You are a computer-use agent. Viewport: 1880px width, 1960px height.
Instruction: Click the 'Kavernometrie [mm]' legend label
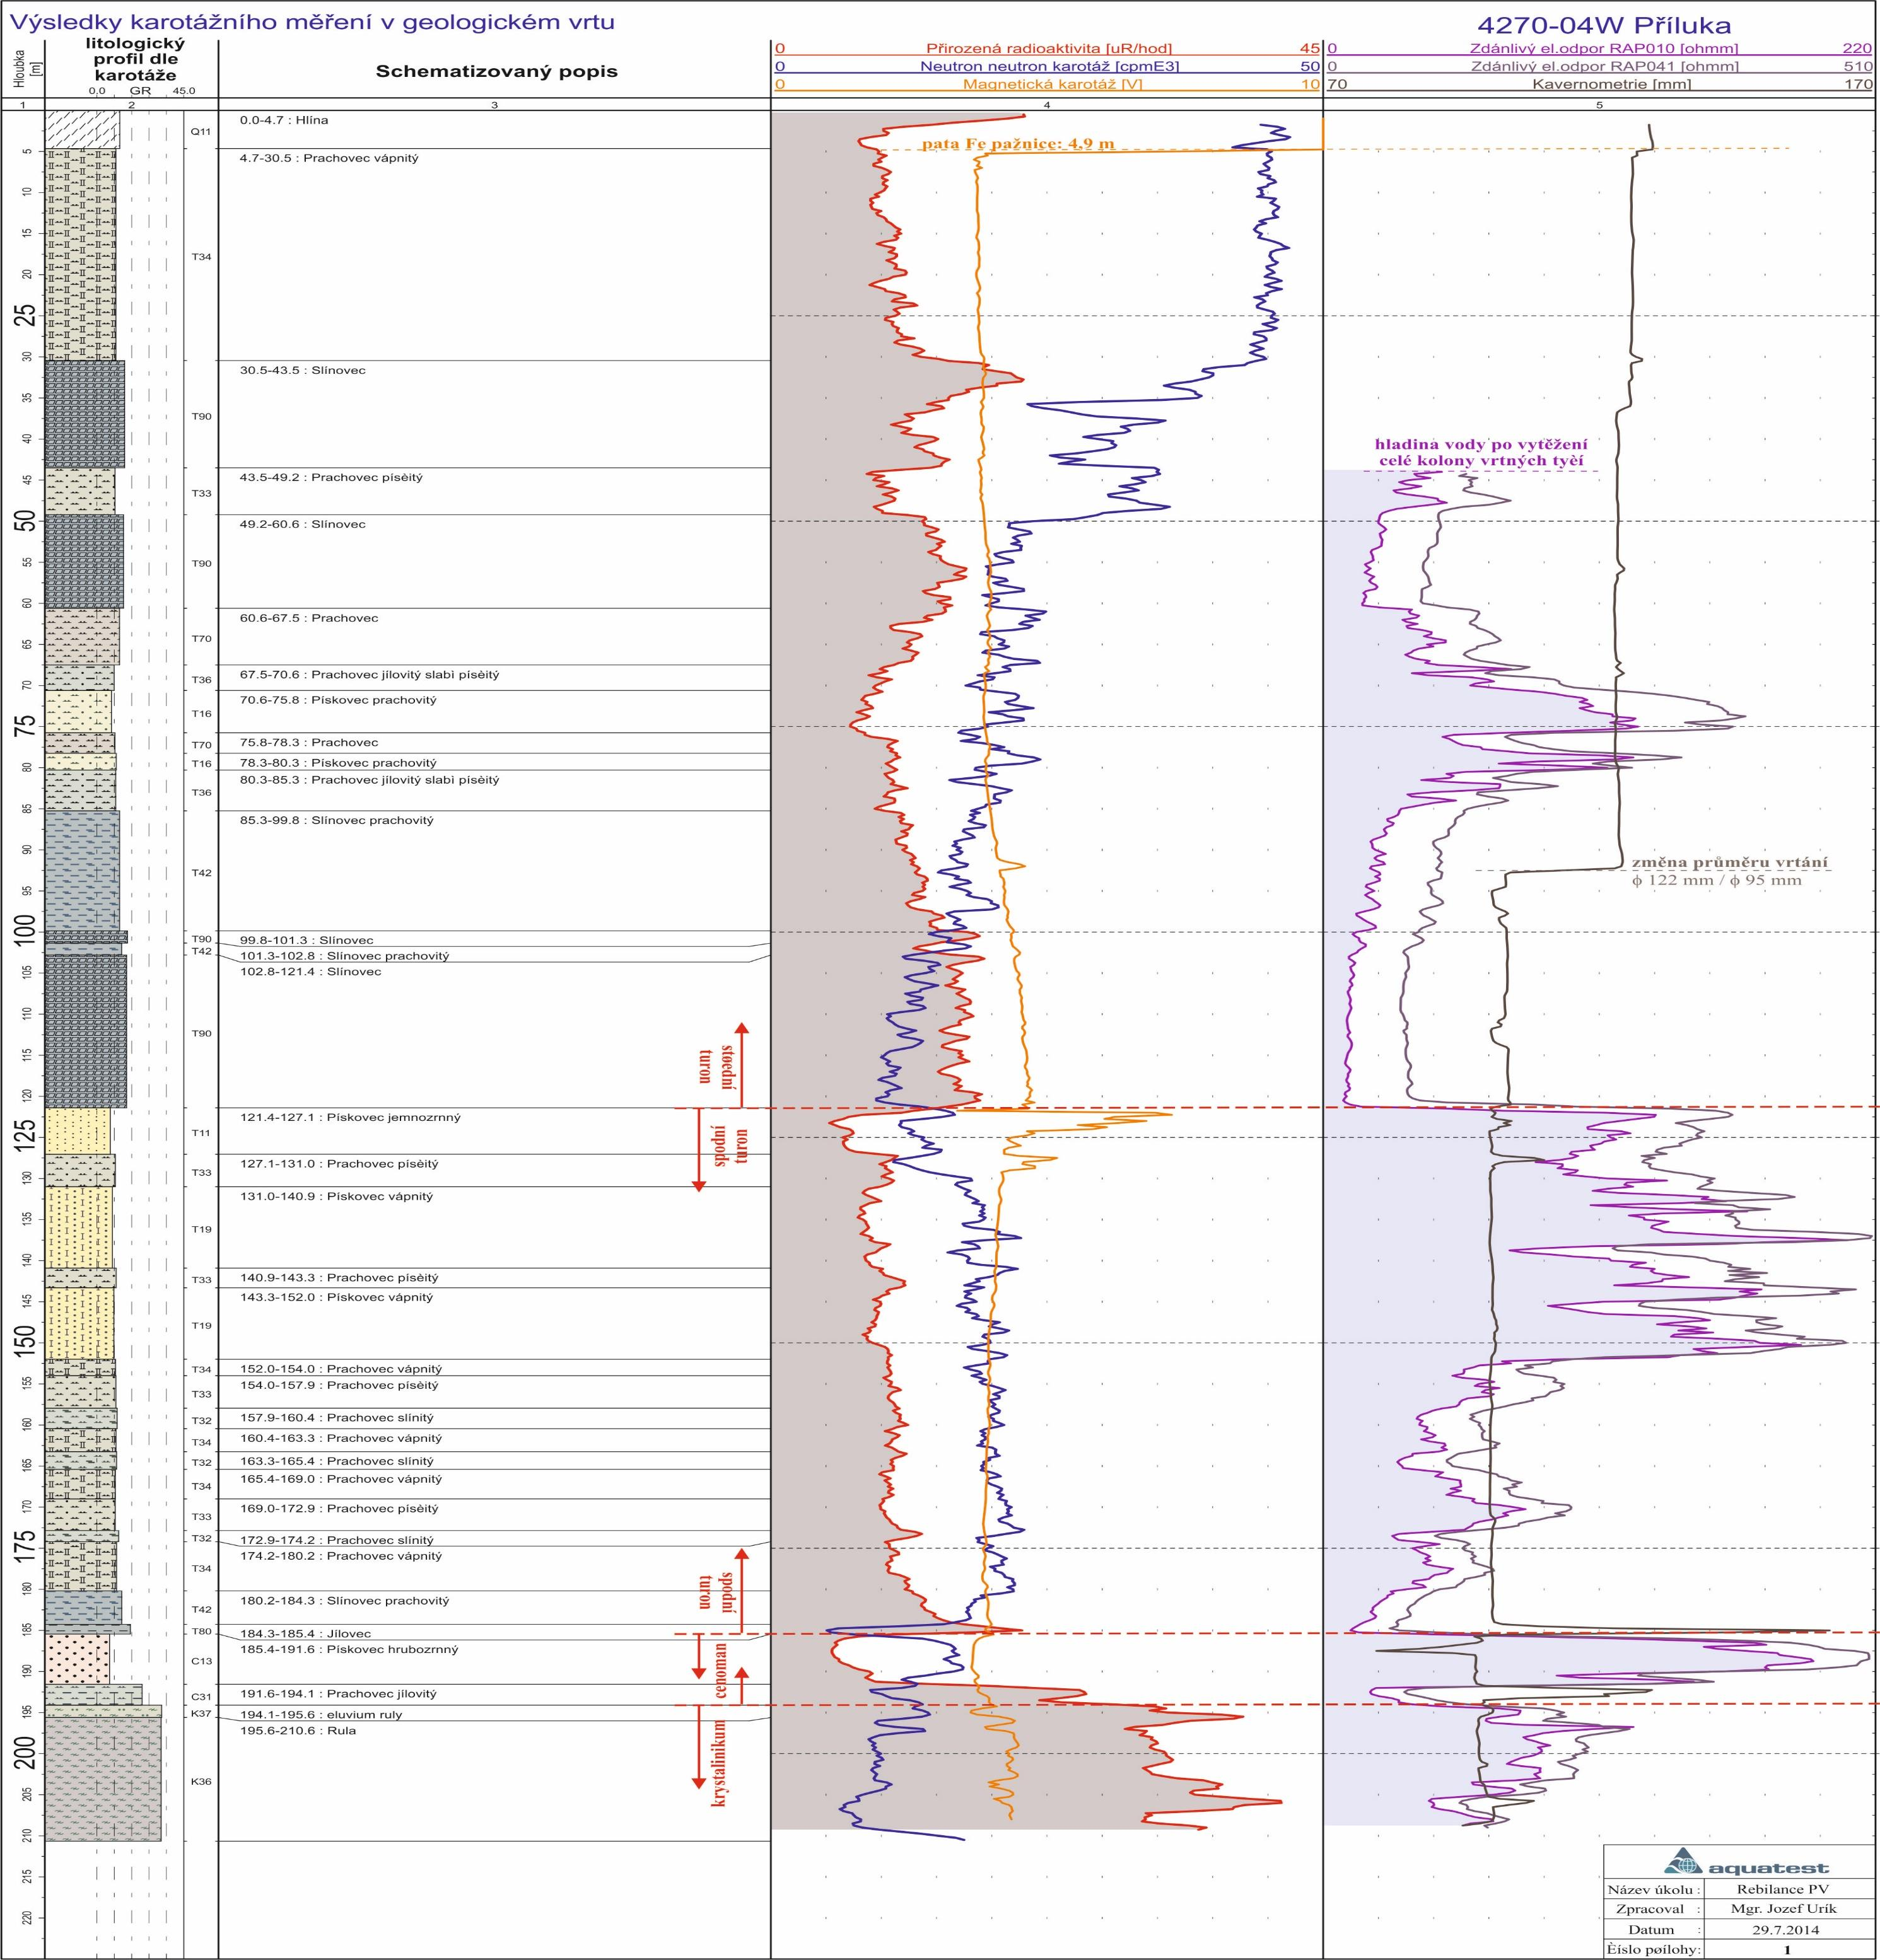(x=1611, y=85)
